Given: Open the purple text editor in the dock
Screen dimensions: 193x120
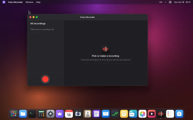Looking at the screenshot, I should point(96,114).
